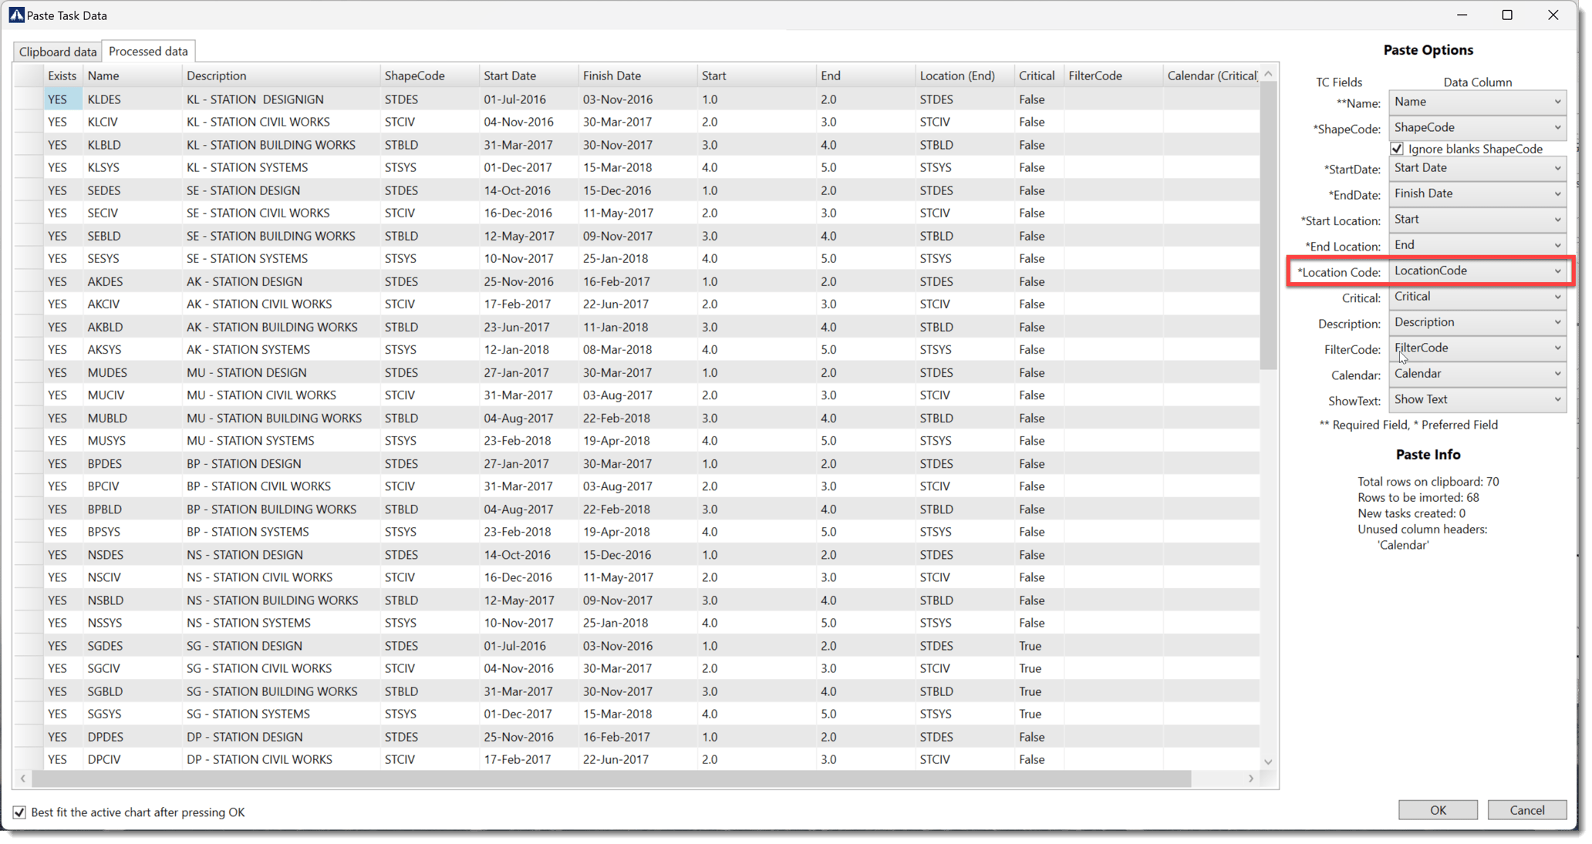Click the Paste Task Data app icon
Viewport: 1592px width, 844px height.
pos(16,15)
